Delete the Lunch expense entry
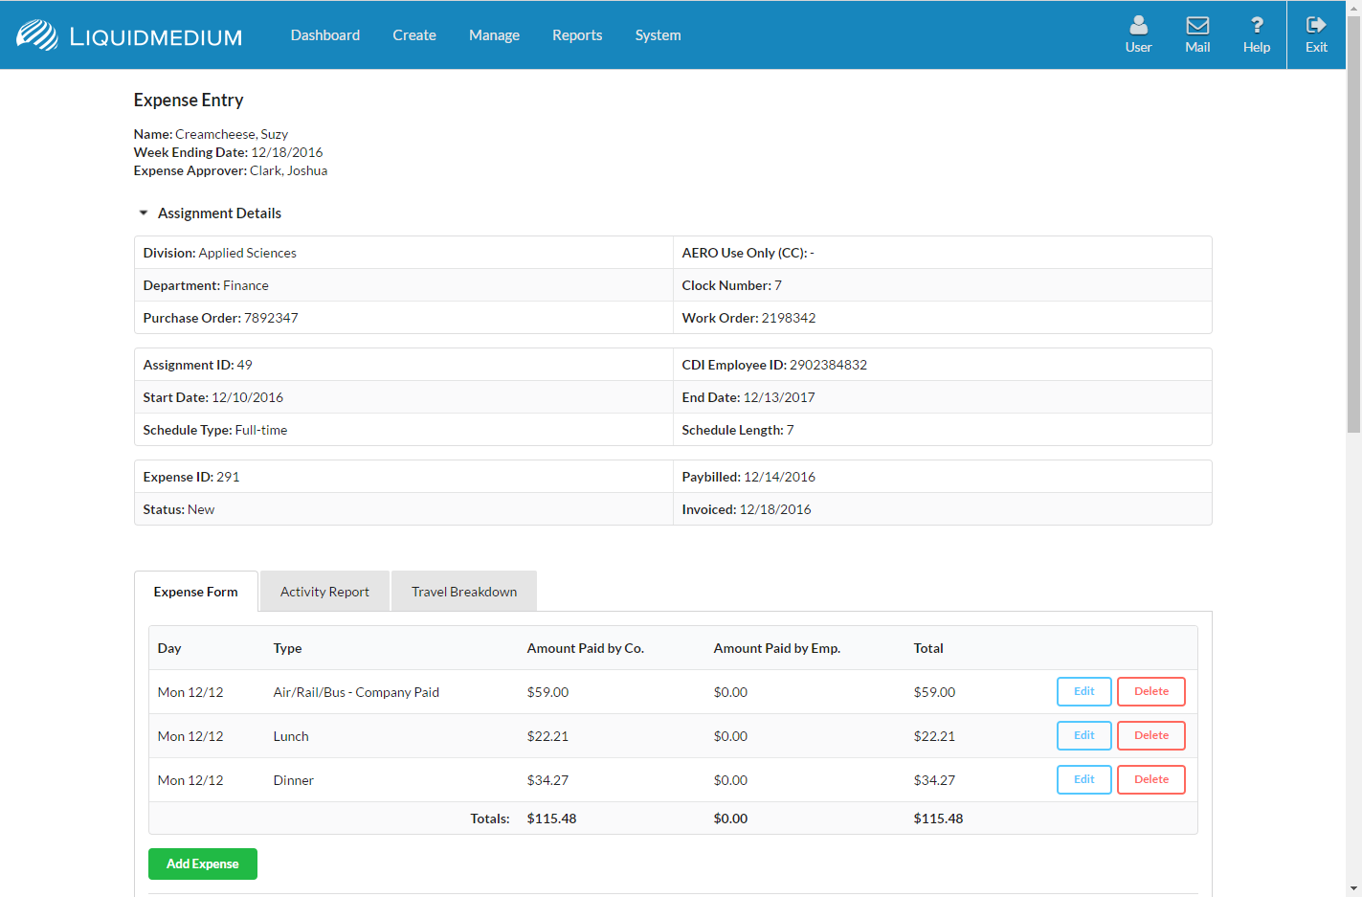Screen dimensions: 1362x897 1150,735
